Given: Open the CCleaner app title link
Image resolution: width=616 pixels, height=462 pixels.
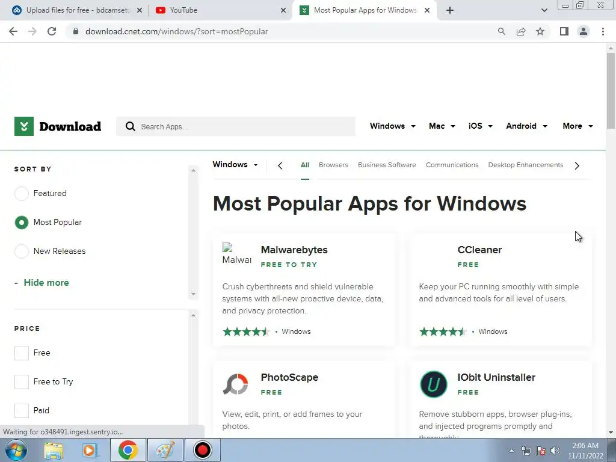Looking at the screenshot, I should 479,250.
